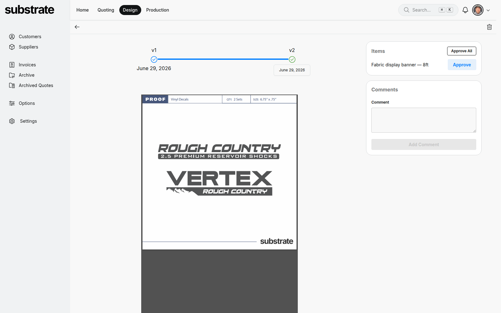Focus the Search field
501x313 pixels.
click(428, 10)
